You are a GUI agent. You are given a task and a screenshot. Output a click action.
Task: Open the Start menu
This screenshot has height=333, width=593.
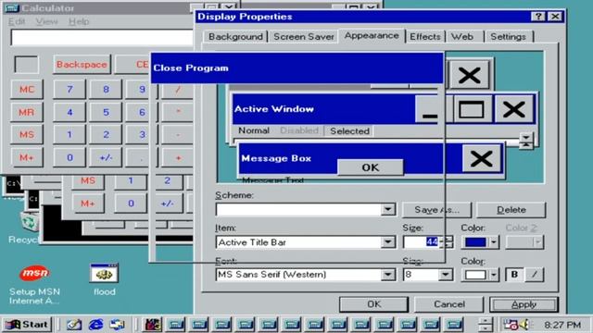click(27, 325)
